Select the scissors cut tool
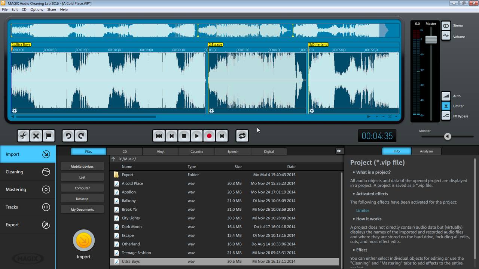The width and height of the screenshot is (479, 269). 23,136
